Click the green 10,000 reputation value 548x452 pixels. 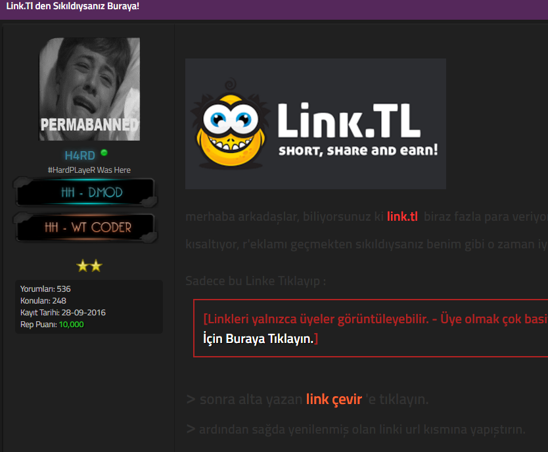(x=72, y=325)
